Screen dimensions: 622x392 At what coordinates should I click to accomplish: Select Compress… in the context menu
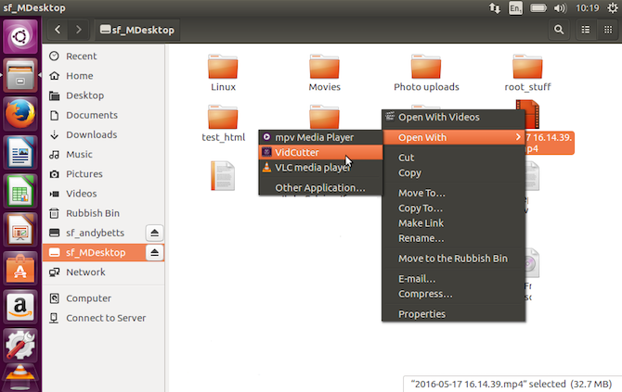coord(454,294)
